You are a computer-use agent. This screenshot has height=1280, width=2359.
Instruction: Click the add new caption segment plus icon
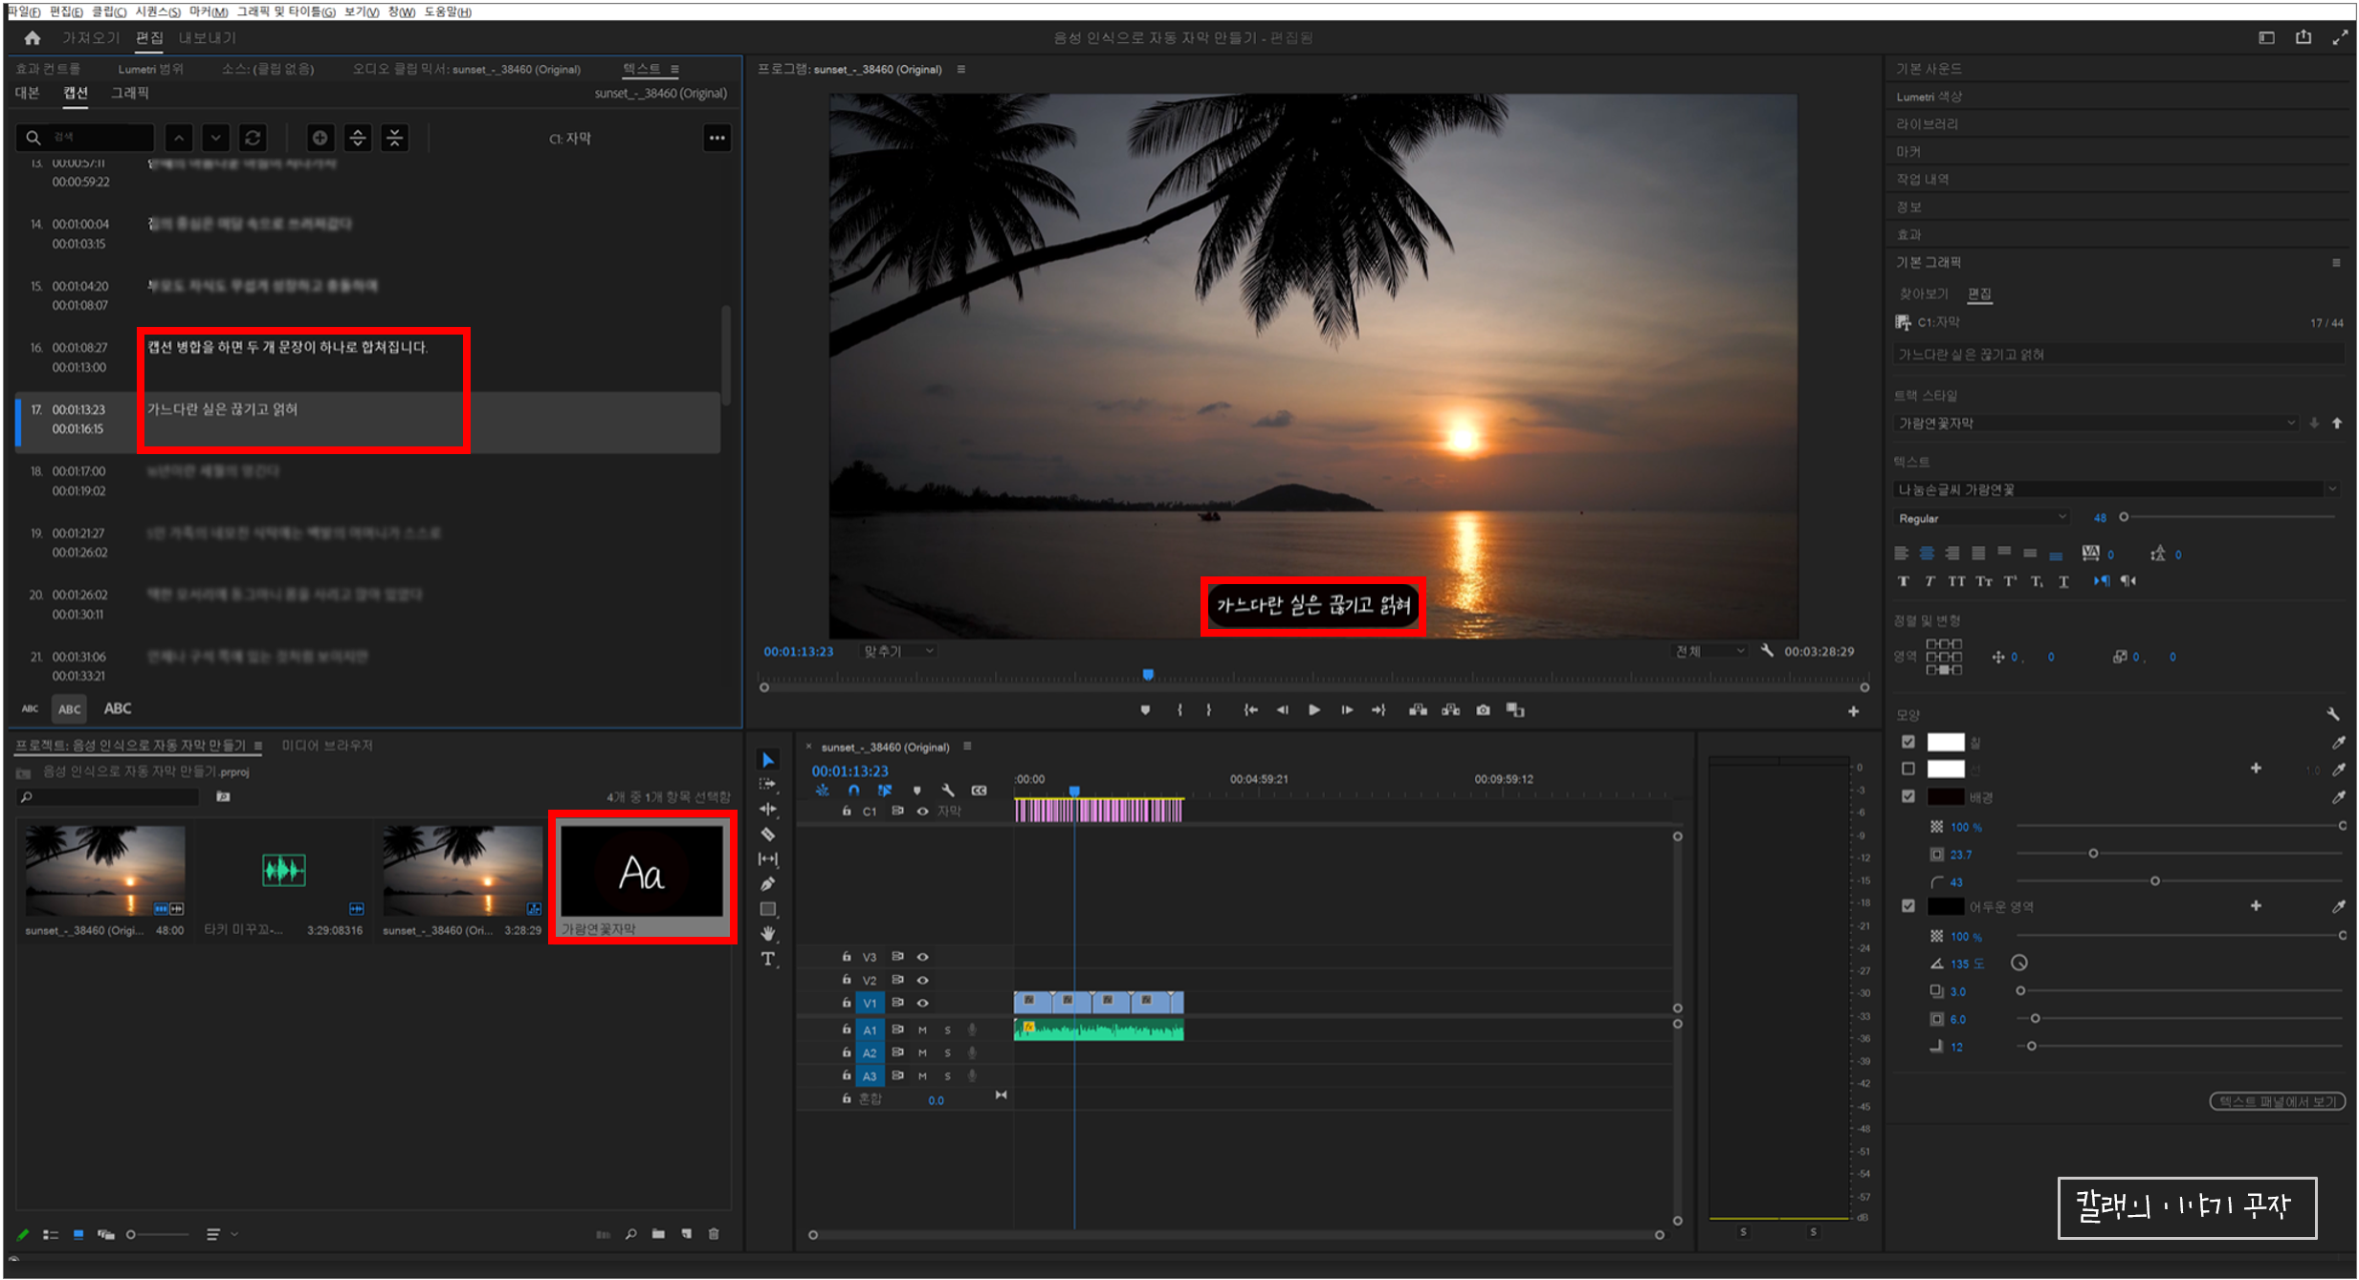tap(320, 138)
